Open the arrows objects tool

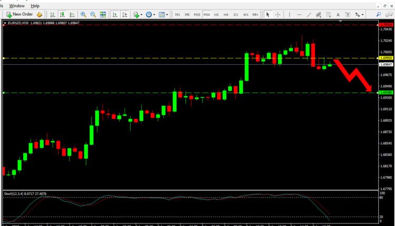[x=358, y=15]
